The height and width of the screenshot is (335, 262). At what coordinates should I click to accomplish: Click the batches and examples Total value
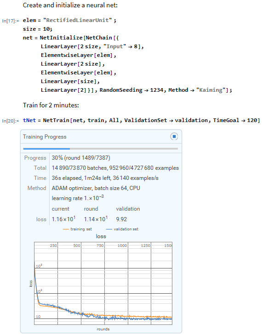pyautogui.click(x=115, y=168)
